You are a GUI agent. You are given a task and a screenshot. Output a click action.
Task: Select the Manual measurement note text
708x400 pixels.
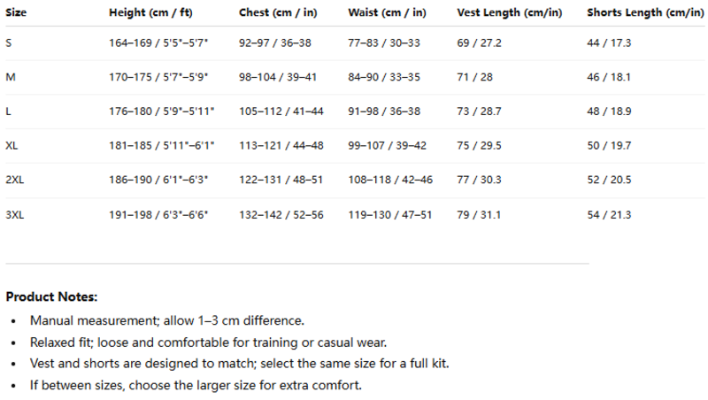pos(167,320)
